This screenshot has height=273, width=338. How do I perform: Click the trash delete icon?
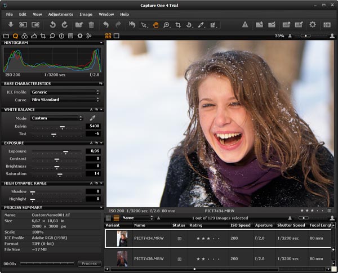pyautogui.click(x=91, y=25)
